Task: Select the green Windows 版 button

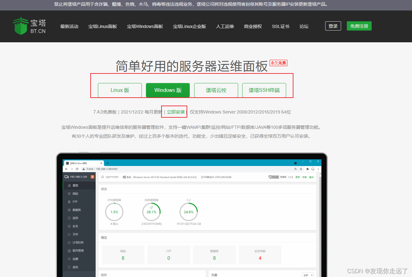Action: (168, 90)
